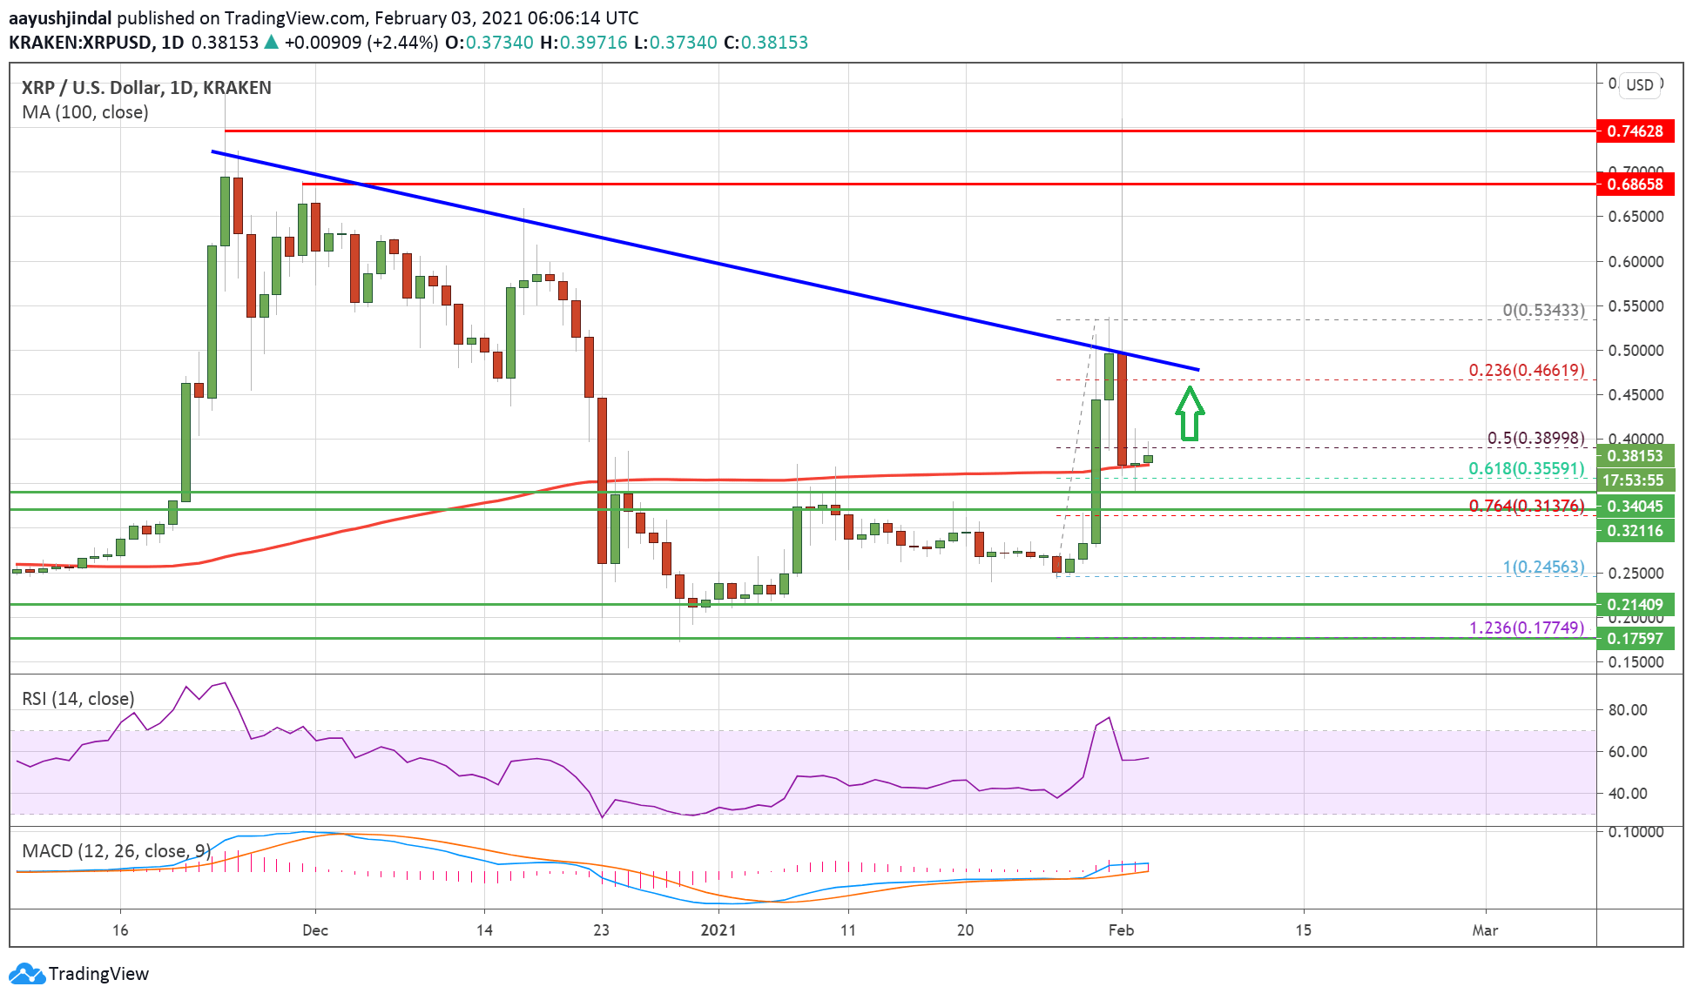Click the 0.68658 red price label
The width and height of the screenshot is (1693, 1000).
pos(1635,184)
